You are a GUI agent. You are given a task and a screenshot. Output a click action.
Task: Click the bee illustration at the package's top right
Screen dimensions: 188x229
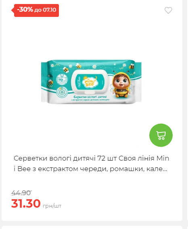pyautogui.click(x=132, y=66)
